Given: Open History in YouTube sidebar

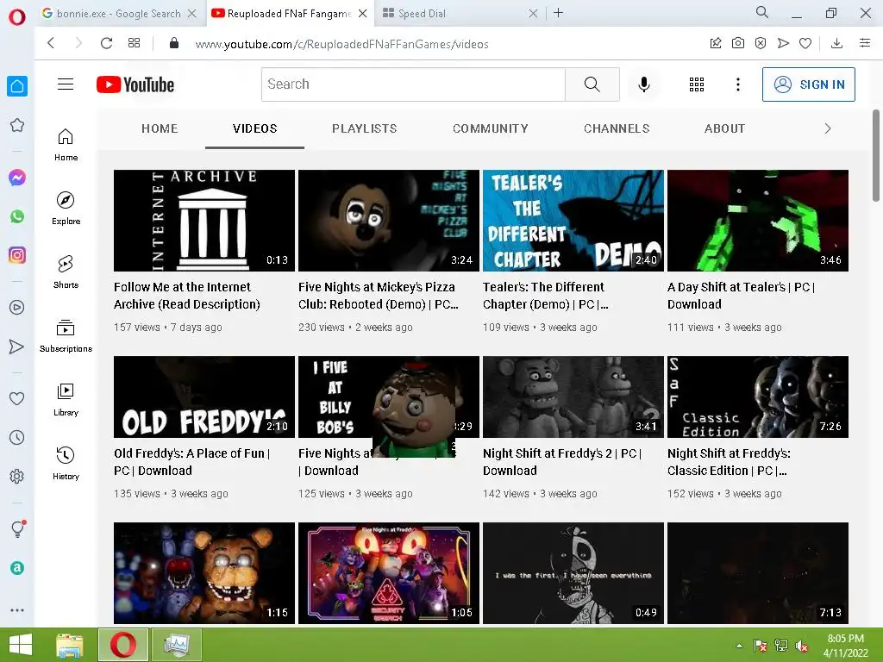Looking at the screenshot, I should tap(66, 463).
